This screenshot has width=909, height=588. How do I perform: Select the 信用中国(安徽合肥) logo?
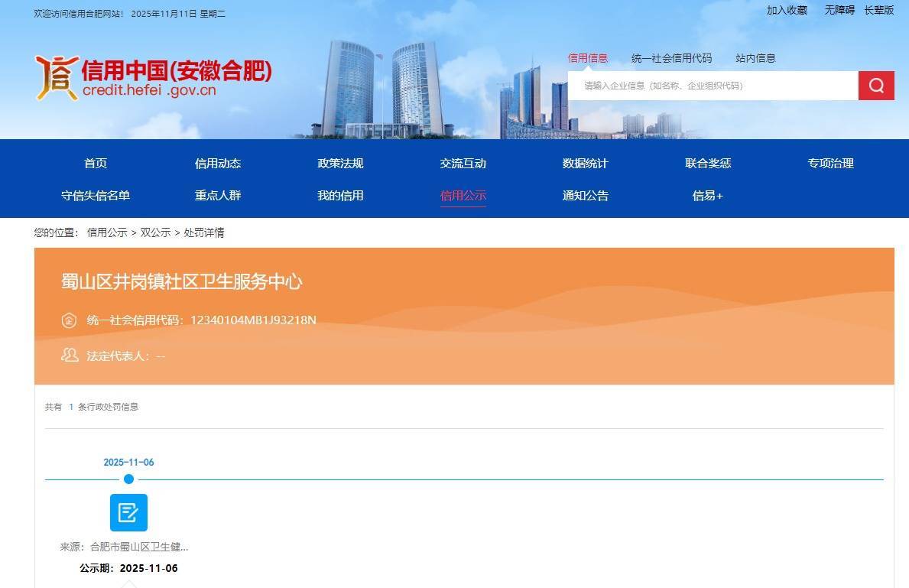pyautogui.click(x=153, y=76)
